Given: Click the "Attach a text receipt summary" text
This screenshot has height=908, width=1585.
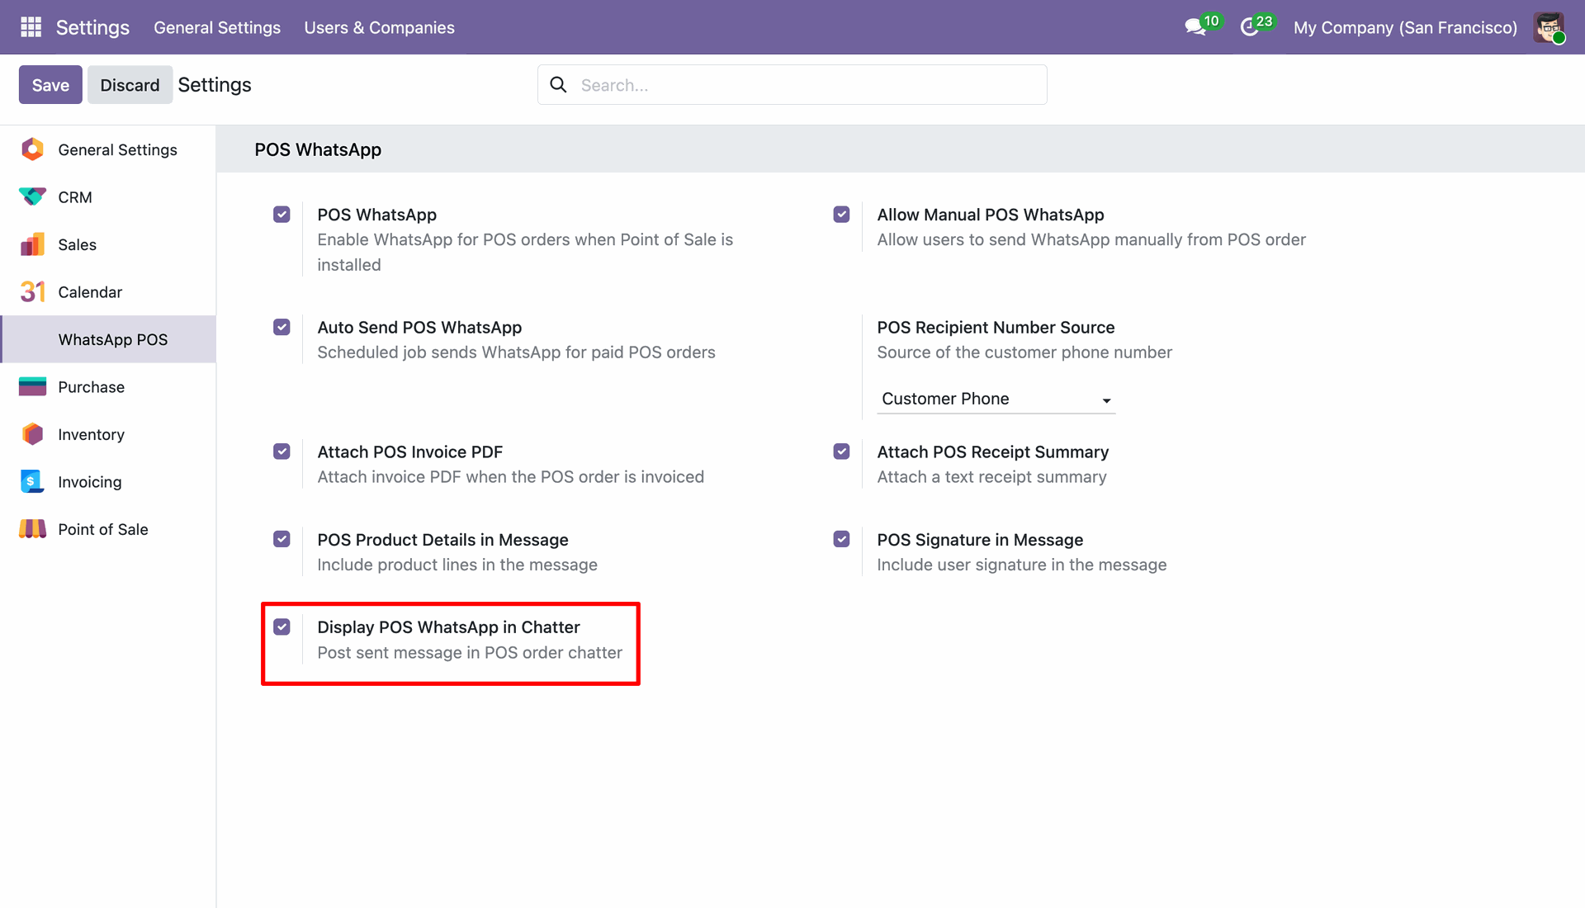Looking at the screenshot, I should [x=991, y=477].
